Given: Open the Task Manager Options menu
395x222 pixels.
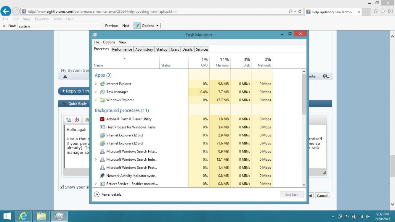Looking at the screenshot, I should click(x=109, y=42).
